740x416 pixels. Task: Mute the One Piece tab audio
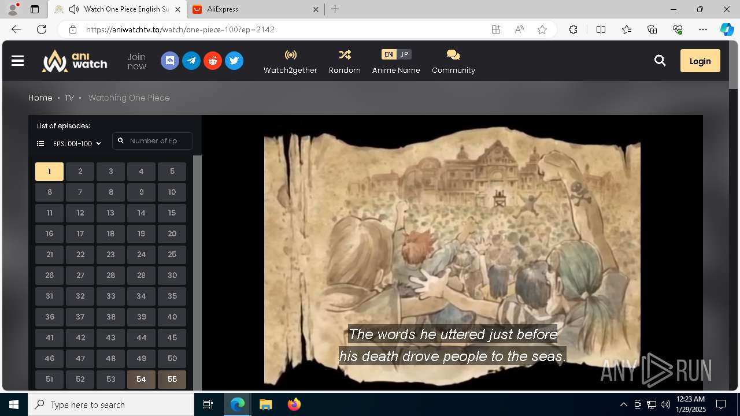pyautogui.click(x=74, y=9)
